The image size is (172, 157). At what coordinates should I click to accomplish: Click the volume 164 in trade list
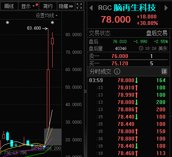tap(161, 80)
